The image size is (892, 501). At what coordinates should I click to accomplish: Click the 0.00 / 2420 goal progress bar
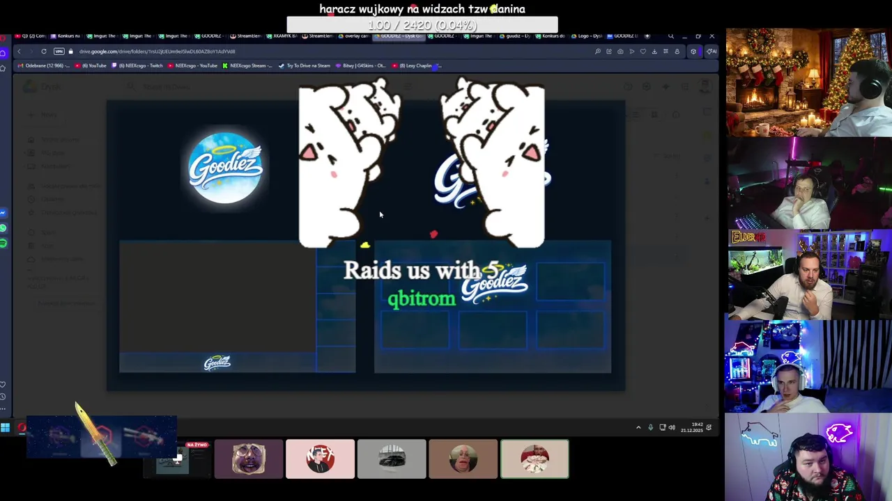coord(422,25)
